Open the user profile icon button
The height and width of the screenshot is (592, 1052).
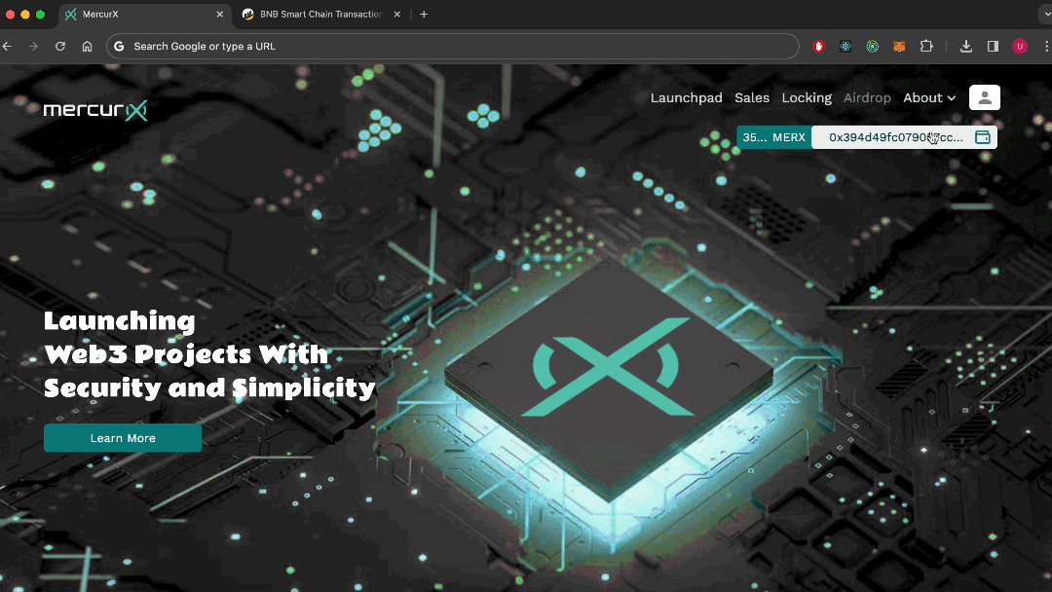[x=984, y=98]
